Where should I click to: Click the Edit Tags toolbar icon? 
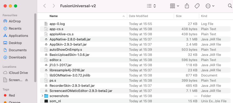click(x=197, y=6)
